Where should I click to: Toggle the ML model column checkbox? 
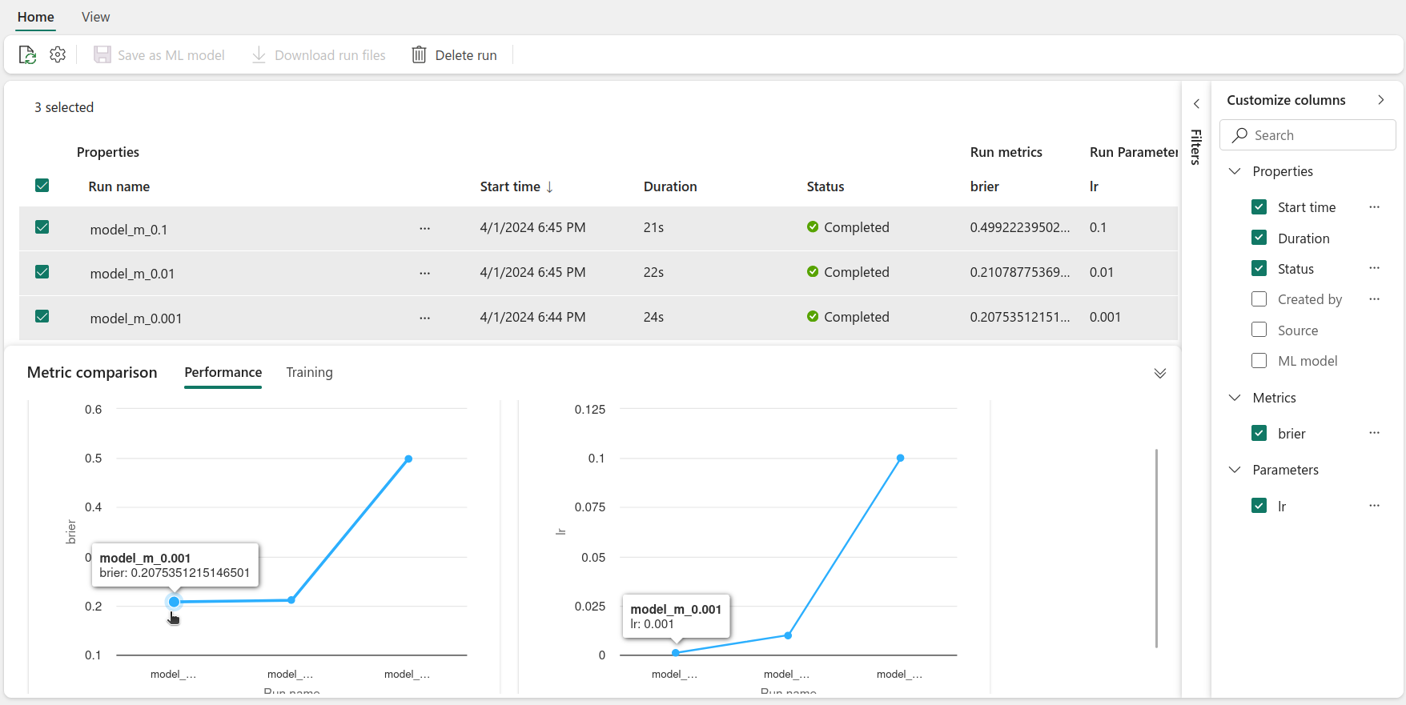click(1259, 361)
